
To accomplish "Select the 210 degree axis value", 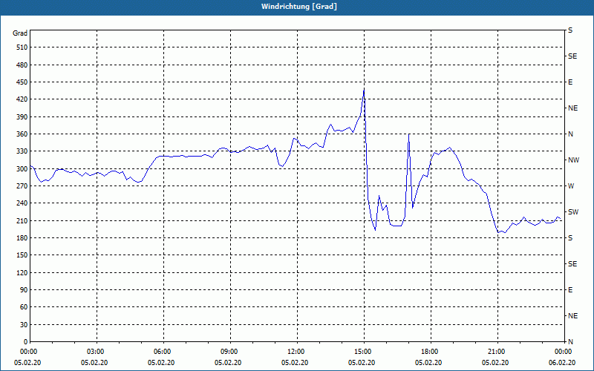I will point(22,220).
